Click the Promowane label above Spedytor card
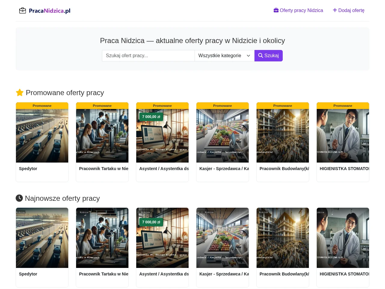This screenshot has height=289, width=385. click(42, 106)
